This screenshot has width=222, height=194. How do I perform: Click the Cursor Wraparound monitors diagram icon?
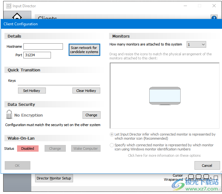pyautogui.click(x=199, y=177)
